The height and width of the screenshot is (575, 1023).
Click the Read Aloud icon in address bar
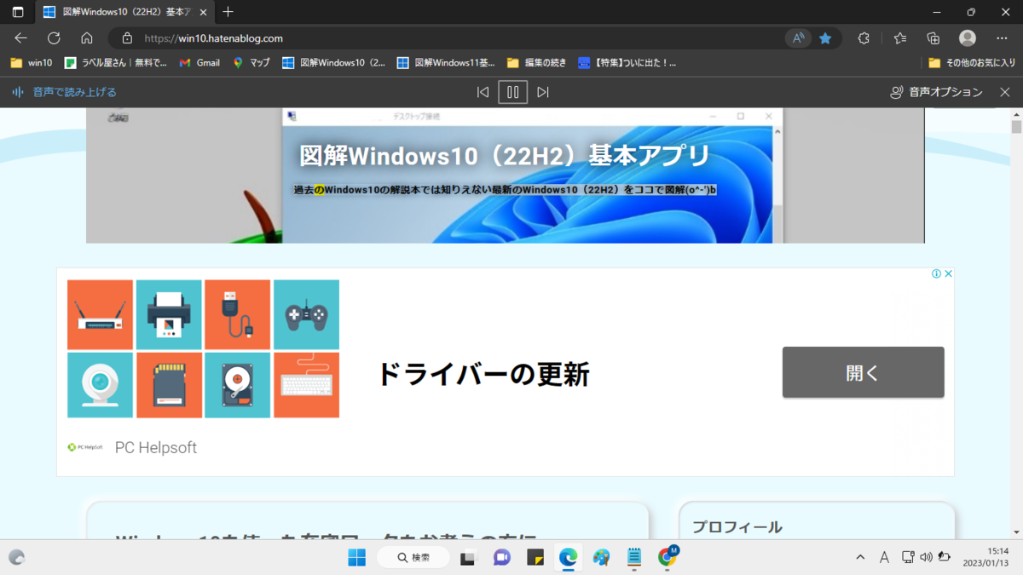point(798,38)
